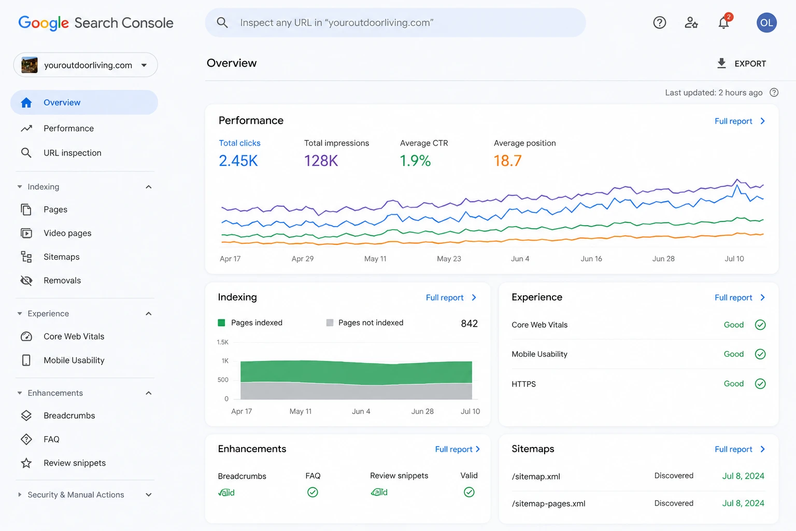
Task: Click the property site thumbnail
Action: [x=30, y=65]
